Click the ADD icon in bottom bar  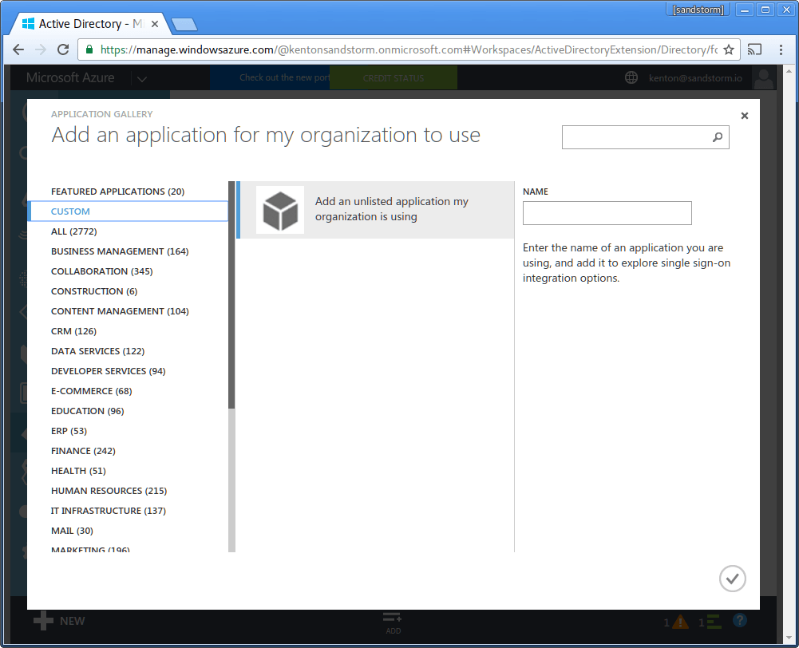point(393,617)
